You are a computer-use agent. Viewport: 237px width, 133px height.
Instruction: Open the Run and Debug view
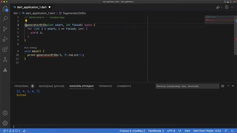pyautogui.click(x=5, y=39)
